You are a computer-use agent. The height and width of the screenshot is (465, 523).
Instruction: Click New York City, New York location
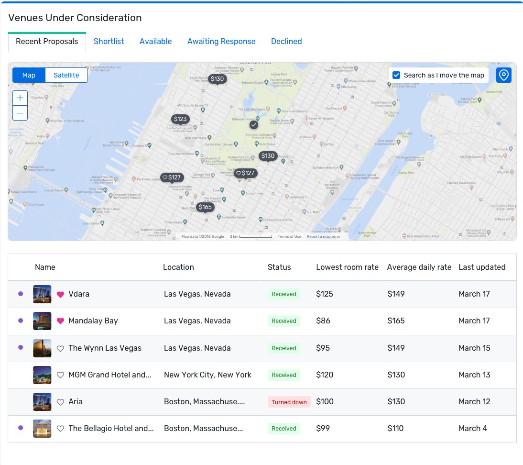point(207,375)
